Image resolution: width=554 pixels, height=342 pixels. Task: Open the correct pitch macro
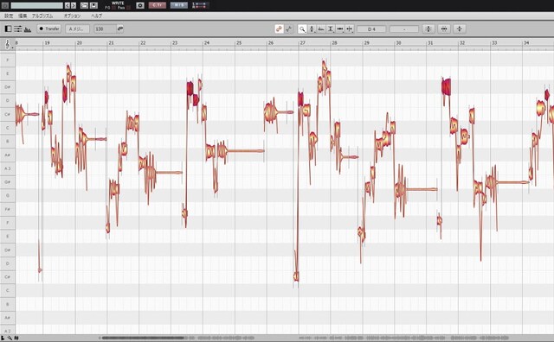[428, 28]
